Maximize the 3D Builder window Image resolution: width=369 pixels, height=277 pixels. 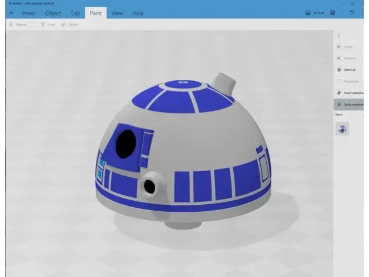point(353,3)
